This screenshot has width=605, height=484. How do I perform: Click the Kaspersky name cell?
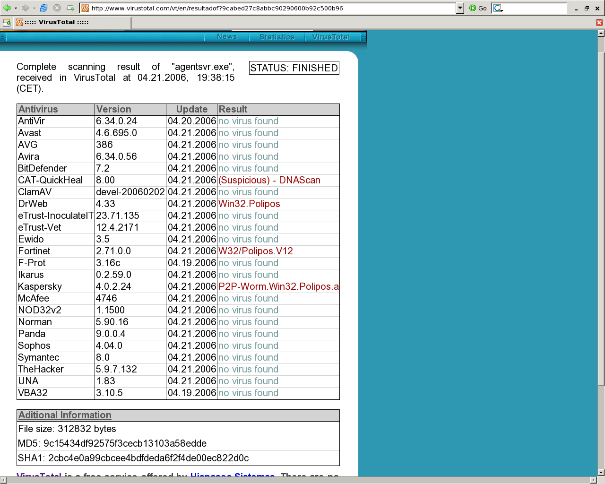click(x=56, y=286)
